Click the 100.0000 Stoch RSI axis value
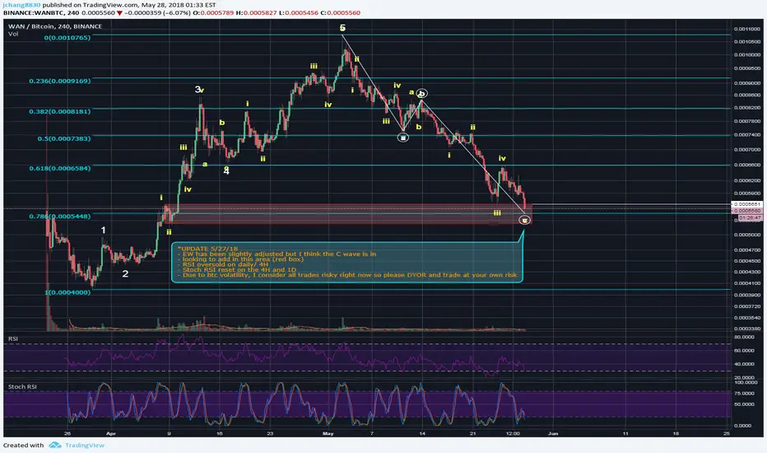This screenshot has width=767, height=453. pyautogui.click(x=745, y=382)
